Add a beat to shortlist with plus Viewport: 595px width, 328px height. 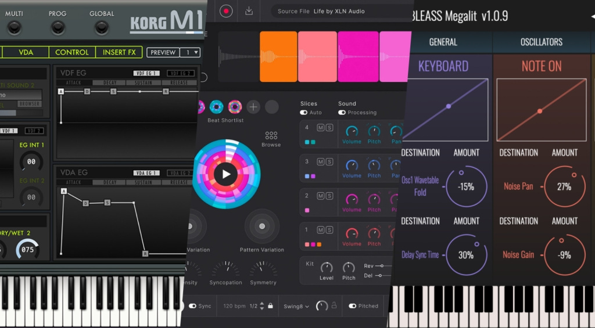coord(253,107)
